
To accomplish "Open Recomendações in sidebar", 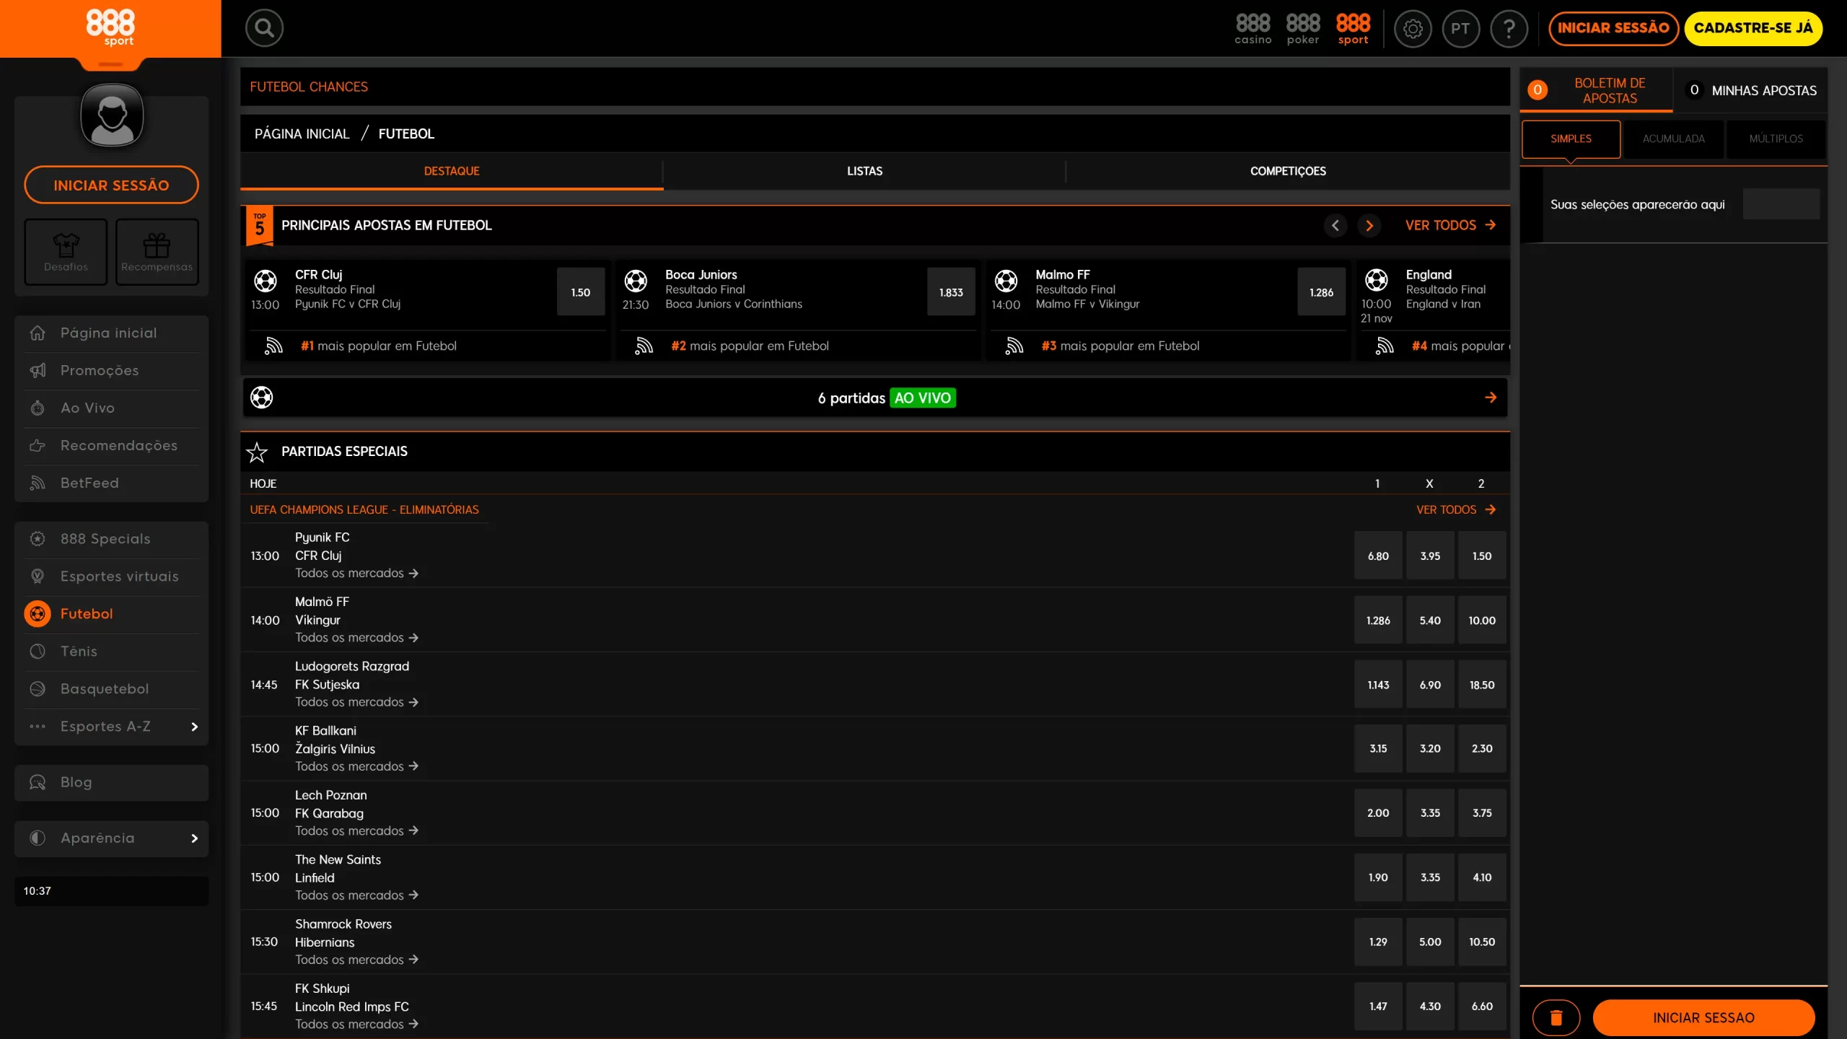I will tap(112, 445).
